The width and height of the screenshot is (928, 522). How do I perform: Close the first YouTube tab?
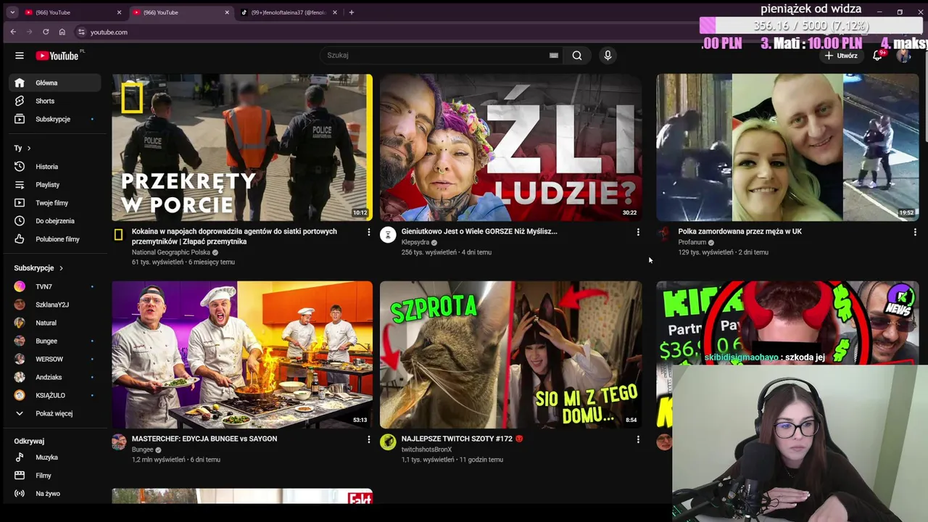click(119, 12)
